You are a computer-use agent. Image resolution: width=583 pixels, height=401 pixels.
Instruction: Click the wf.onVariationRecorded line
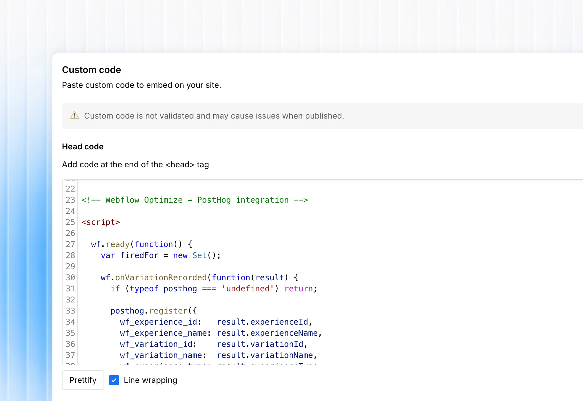(x=199, y=277)
